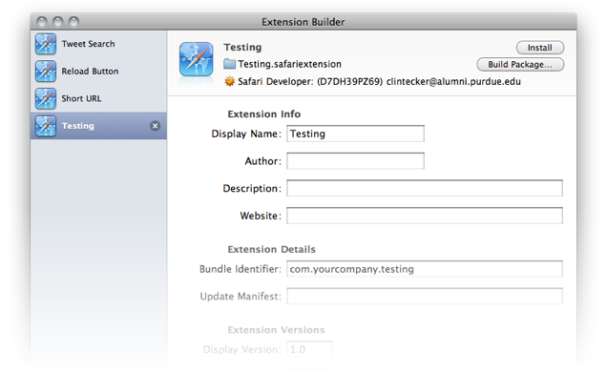Open Build Package dialog
The height and width of the screenshot is (372, 607).
coord(520,65)
